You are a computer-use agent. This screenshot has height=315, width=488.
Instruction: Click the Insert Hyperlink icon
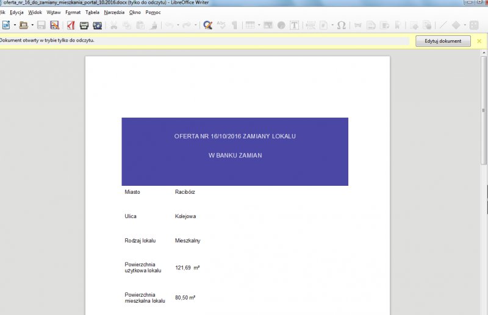(357, 25)
